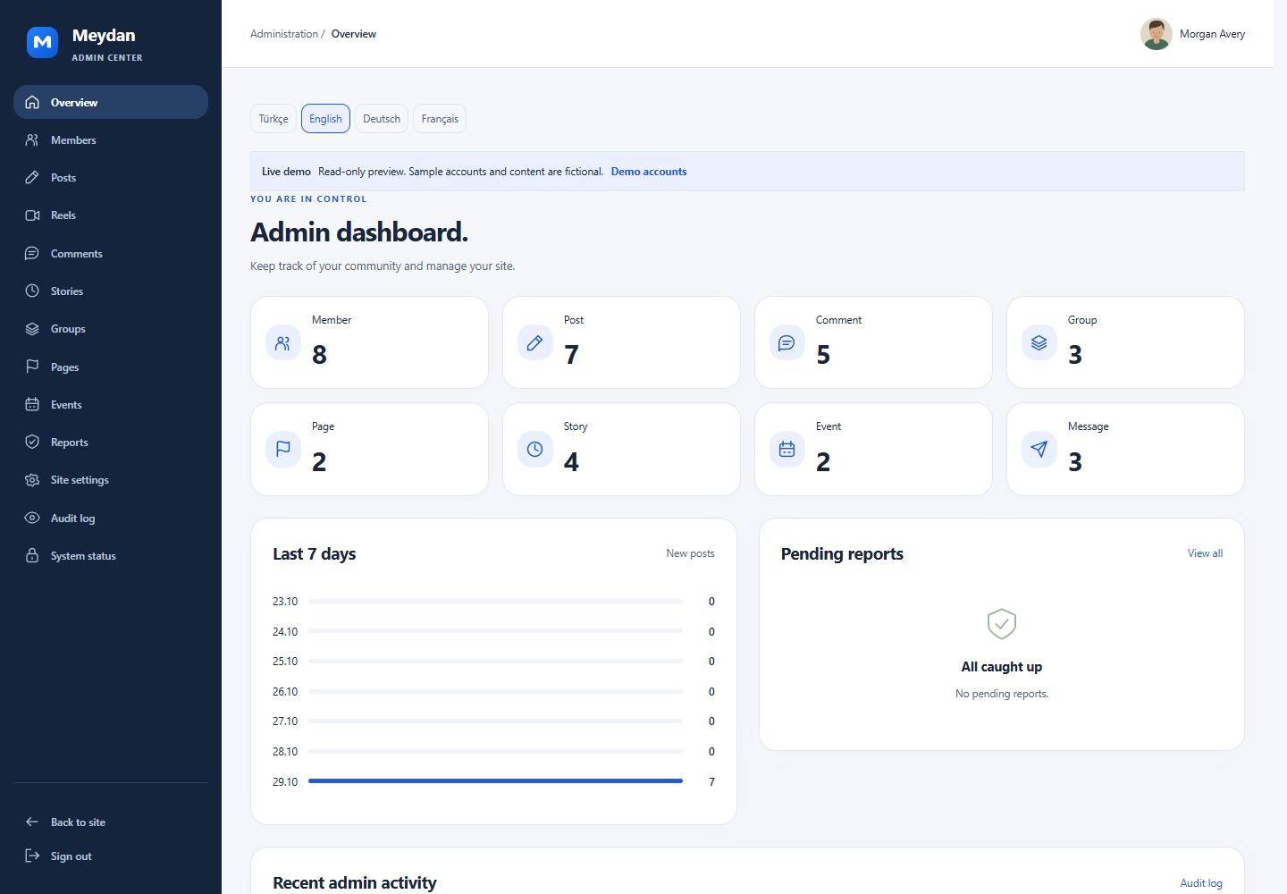Click the 'No pending reports.' text
This screenshot has width=1287, height=894.
[x=1002, y=694]
